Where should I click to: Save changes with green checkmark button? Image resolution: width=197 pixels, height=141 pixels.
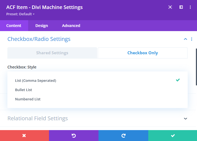pyautogui.click(x=173, y=136)
